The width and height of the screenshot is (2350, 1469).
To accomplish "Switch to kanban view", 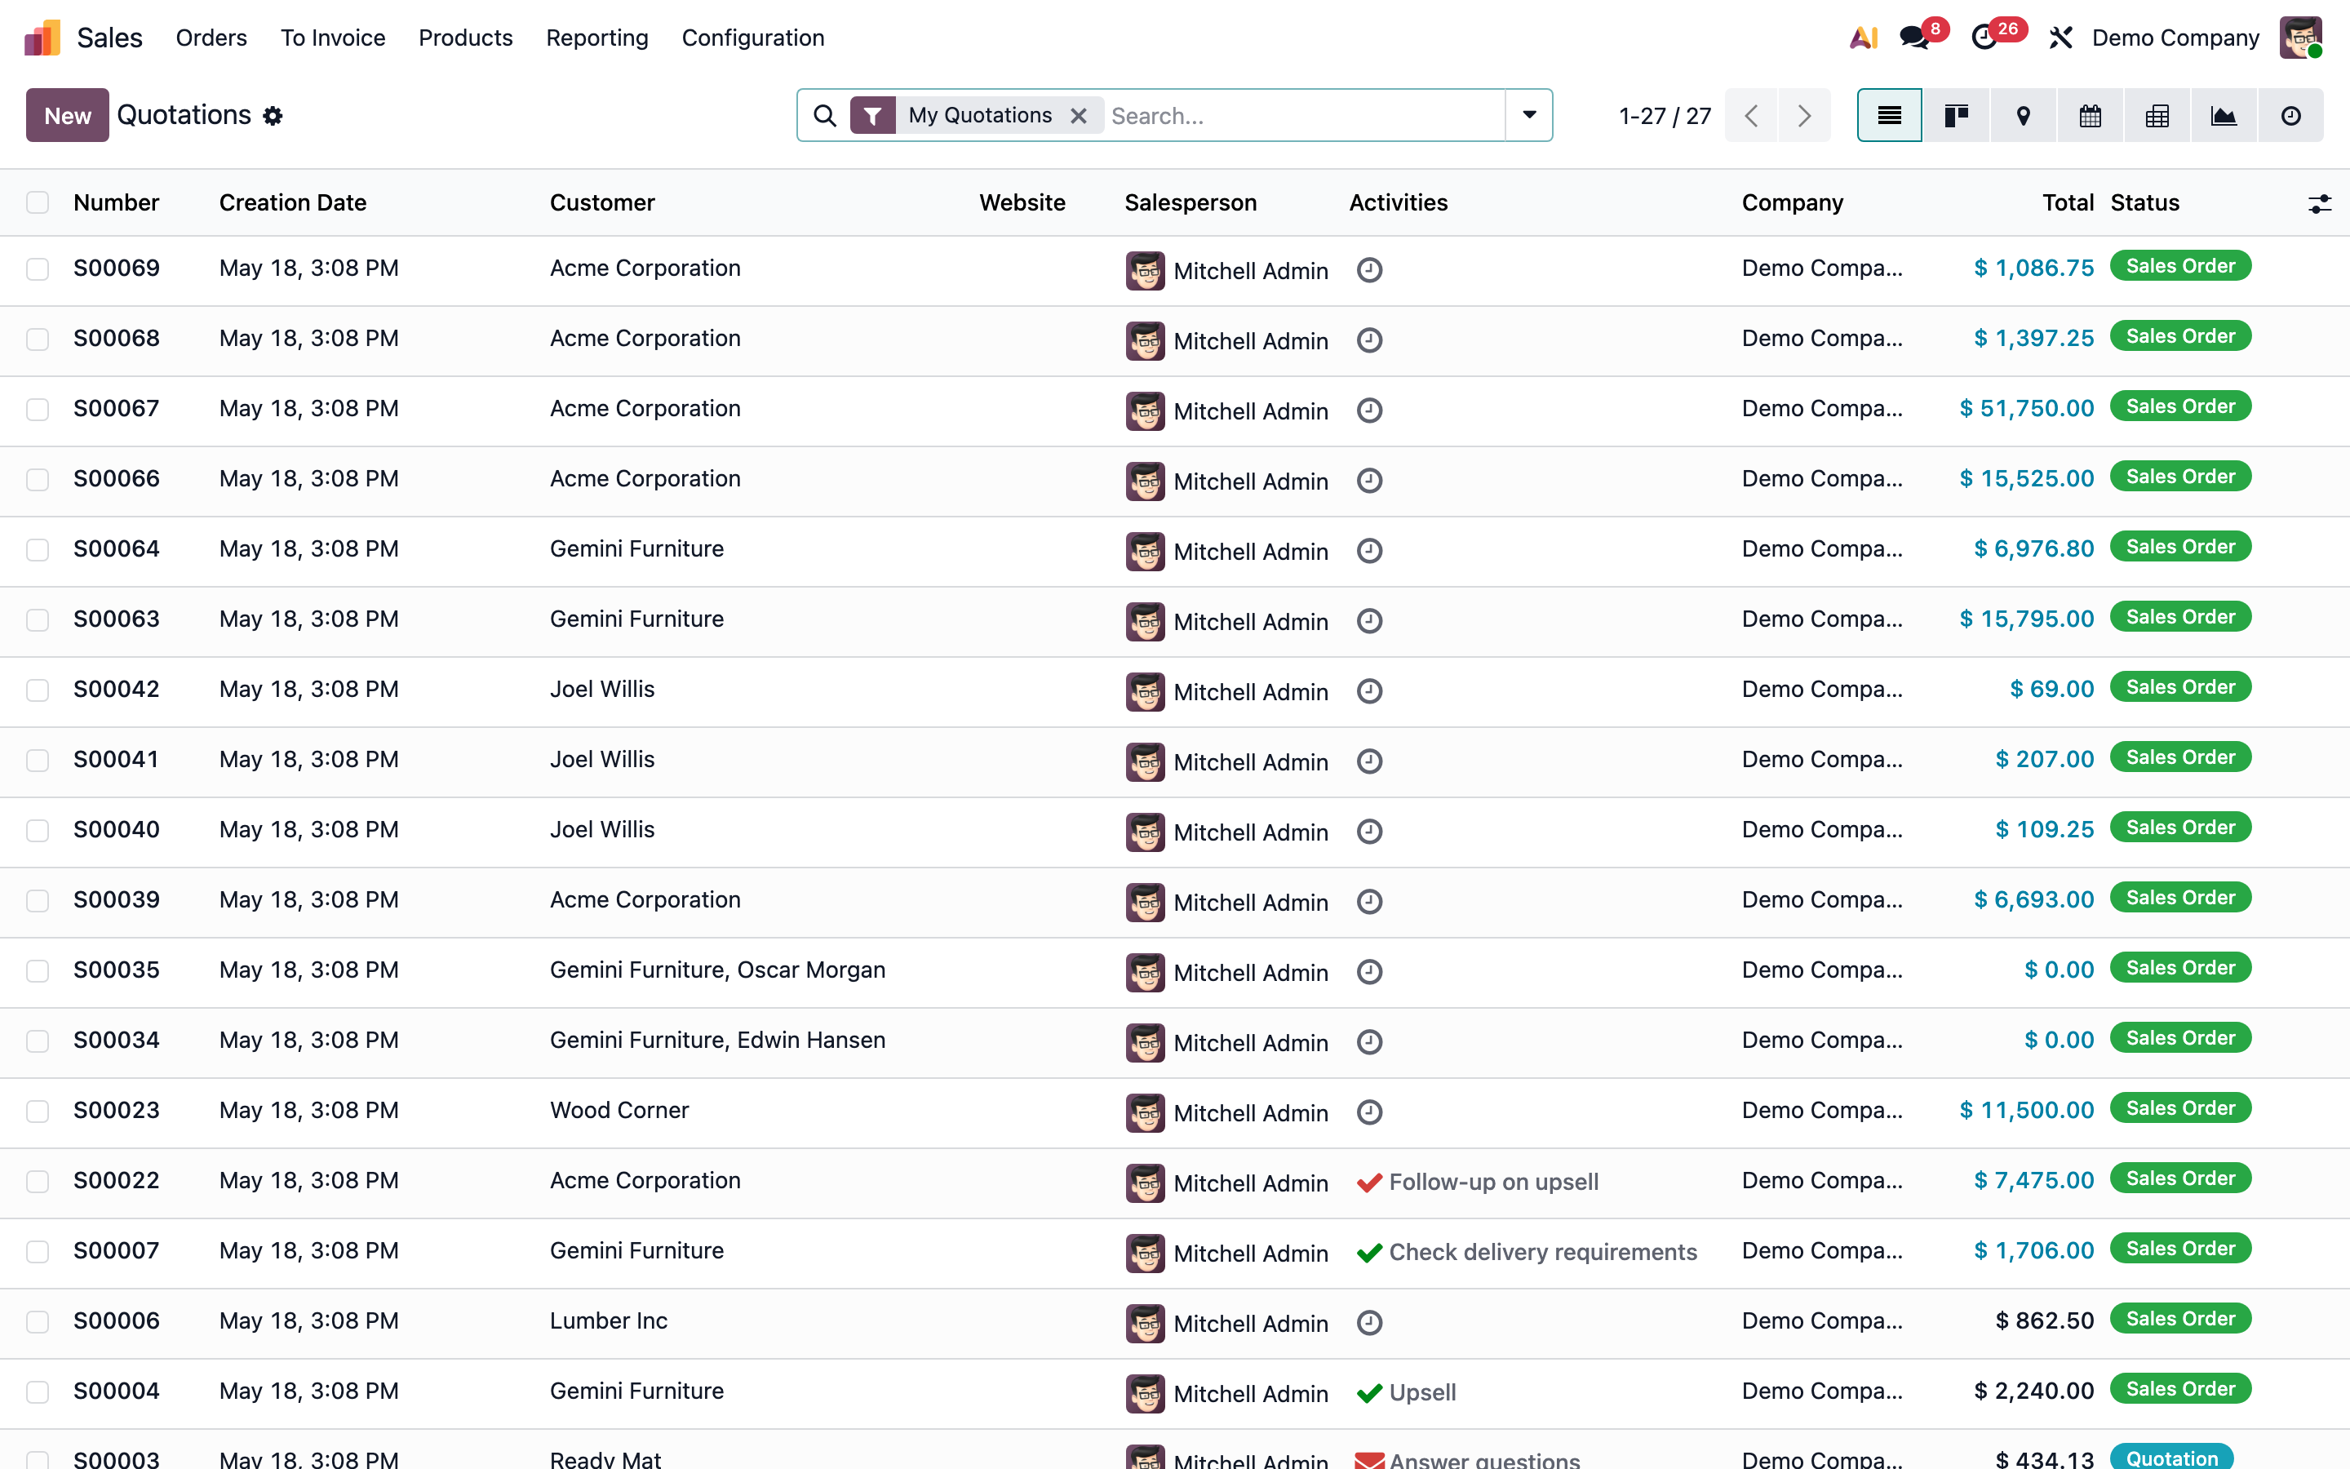I will click(x=1956, y=116).
